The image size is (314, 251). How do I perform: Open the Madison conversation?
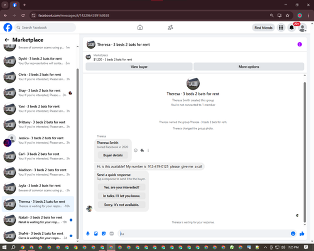click(x=38, y=172)
